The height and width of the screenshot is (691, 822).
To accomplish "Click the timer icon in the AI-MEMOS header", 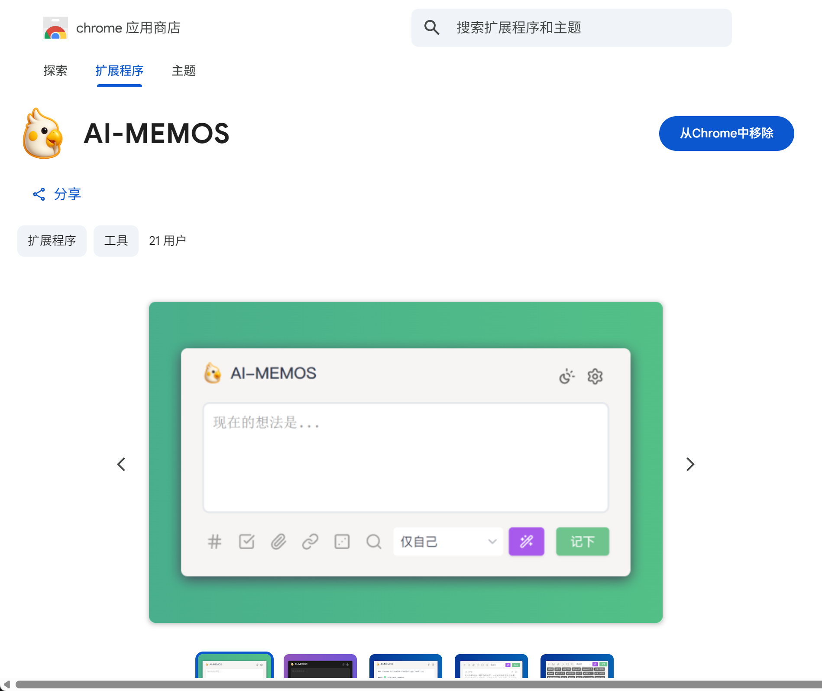I will coord(566,376).
